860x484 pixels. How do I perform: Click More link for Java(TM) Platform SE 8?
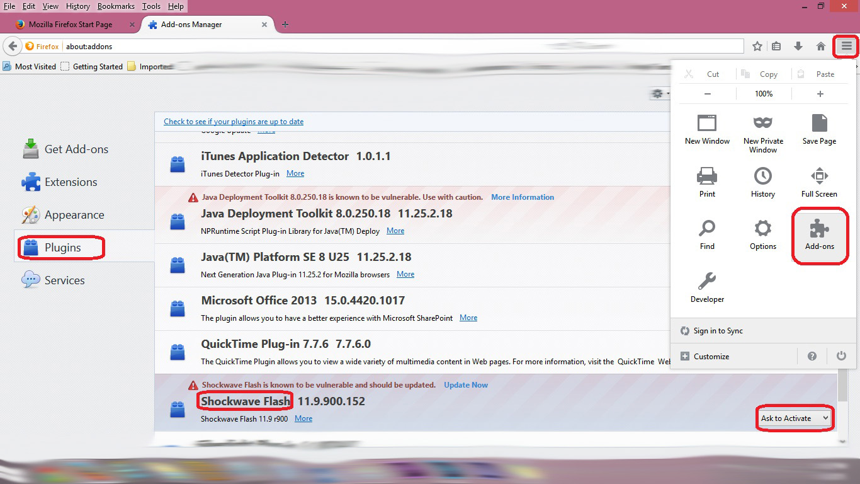pyautogui.click(x=405, y=274)
